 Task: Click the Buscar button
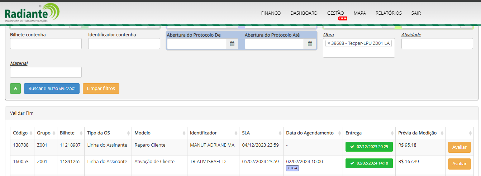point(52,89)
